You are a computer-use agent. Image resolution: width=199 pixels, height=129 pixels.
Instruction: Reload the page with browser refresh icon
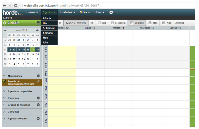pyautogui.click(x=15, y=5)
